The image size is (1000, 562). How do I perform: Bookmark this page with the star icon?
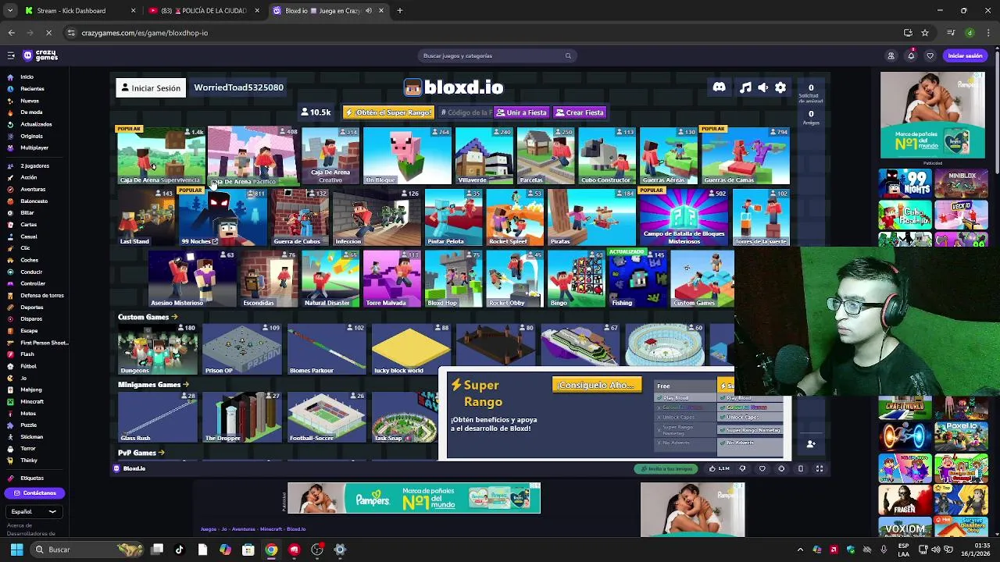pos(925,33)
